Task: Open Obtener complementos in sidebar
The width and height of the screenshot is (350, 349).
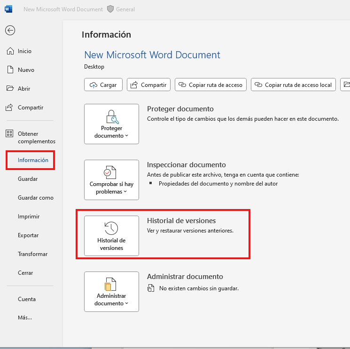Action: (37, 138)
